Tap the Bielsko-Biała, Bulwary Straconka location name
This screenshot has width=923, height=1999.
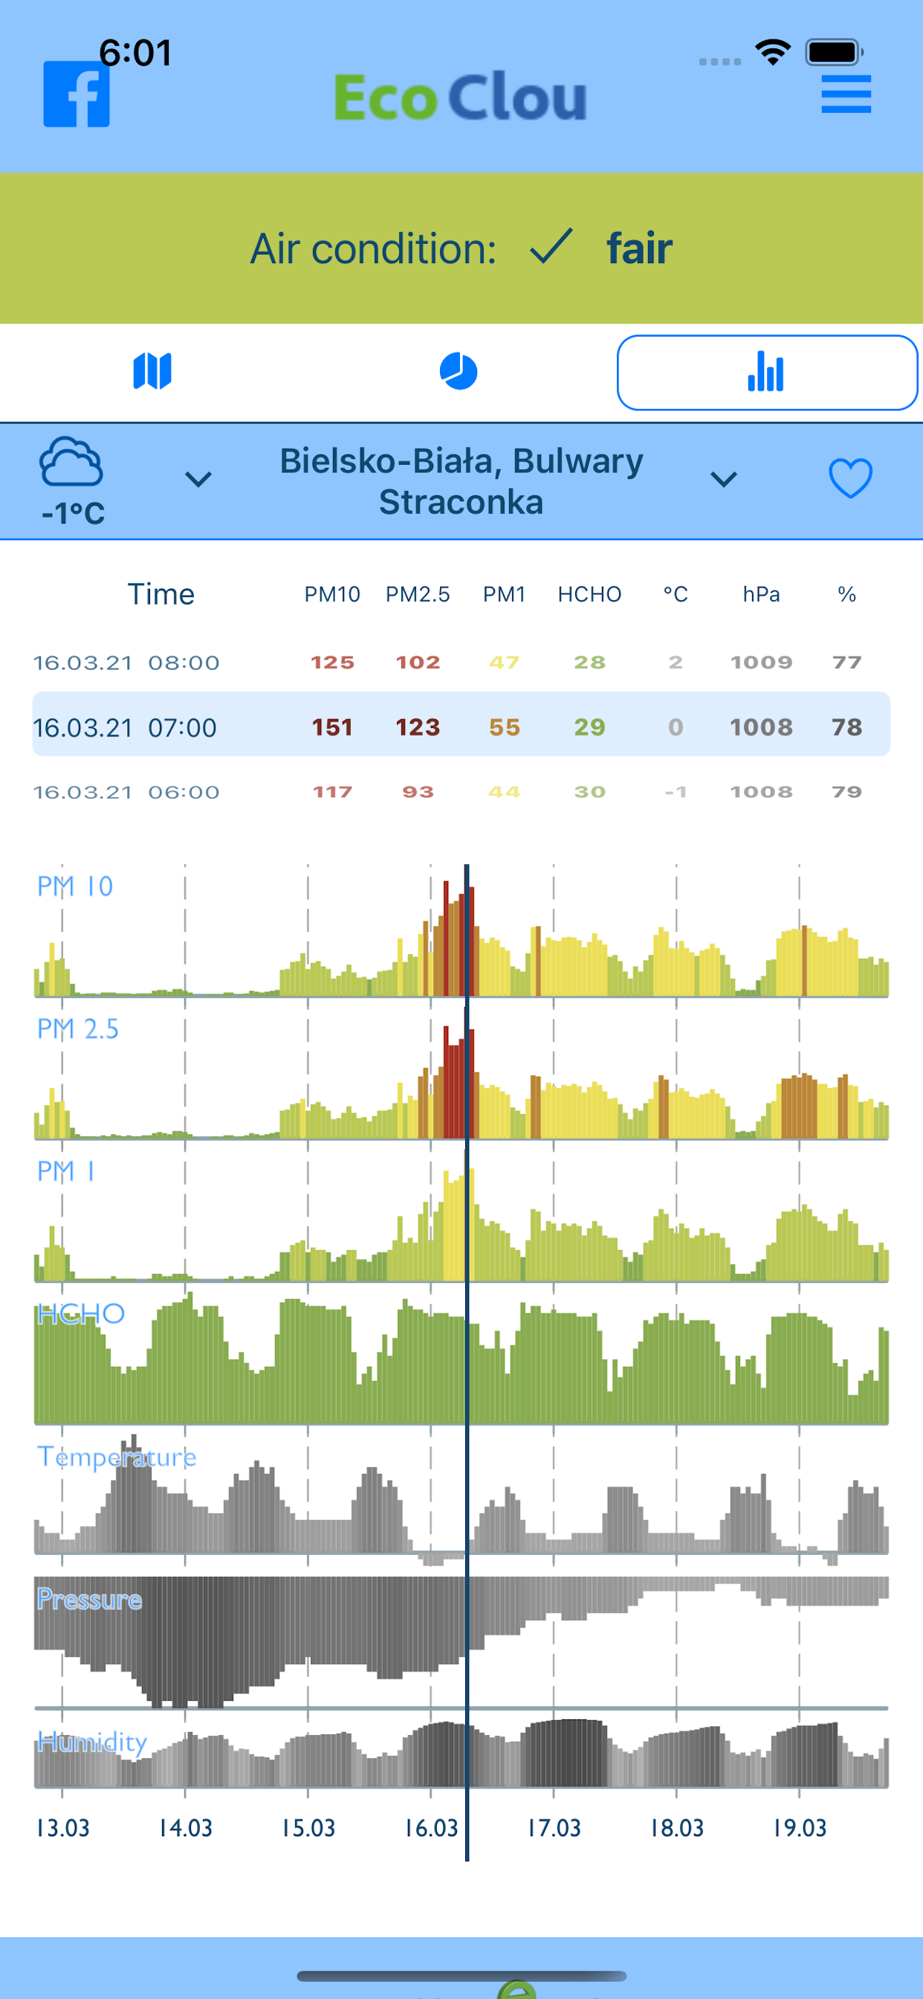[x=461, y=481]
